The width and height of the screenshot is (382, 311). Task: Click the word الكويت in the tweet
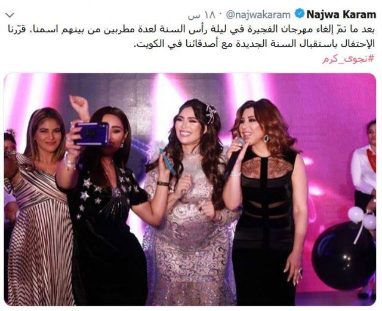148,44
